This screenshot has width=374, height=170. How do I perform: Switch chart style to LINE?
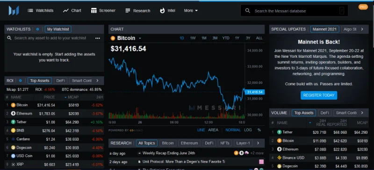[x=201, y=130]
